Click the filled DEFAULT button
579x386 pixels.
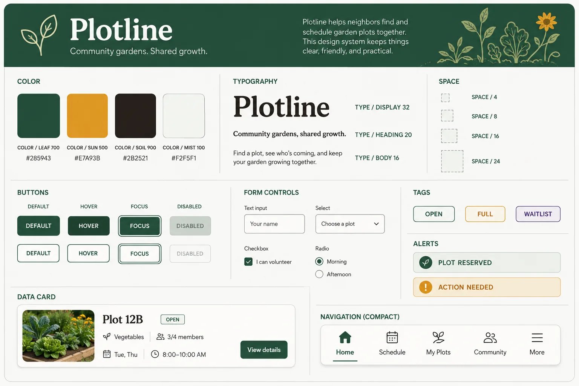click(x=38, y=226)
